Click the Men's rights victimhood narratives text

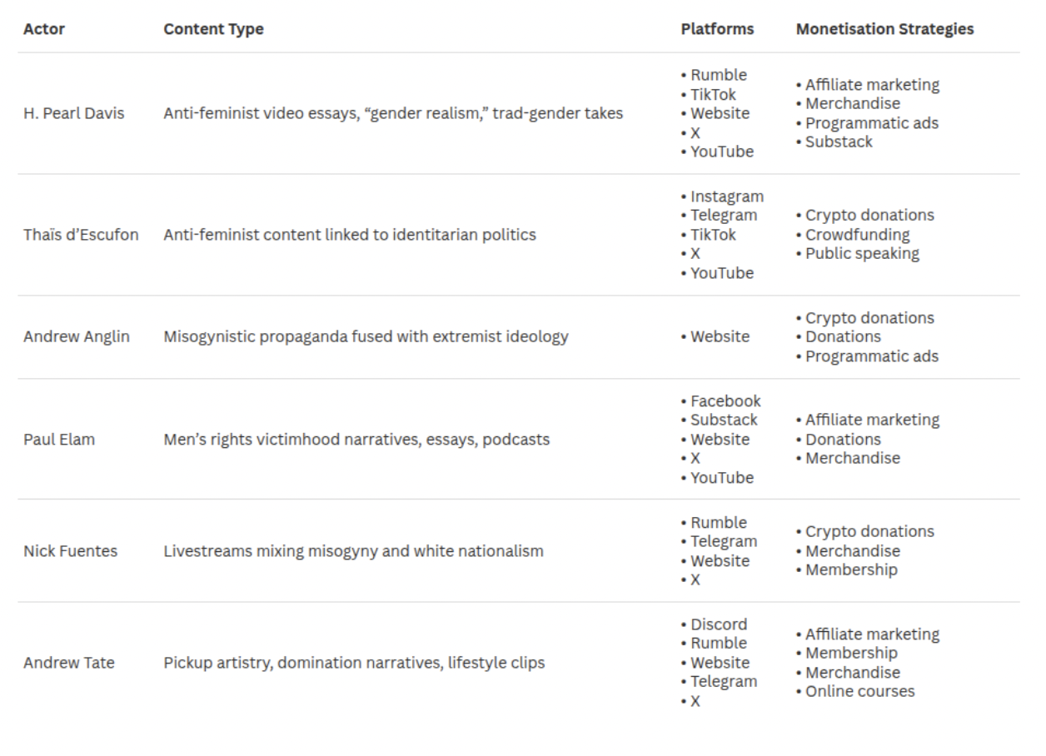[356, 440]
